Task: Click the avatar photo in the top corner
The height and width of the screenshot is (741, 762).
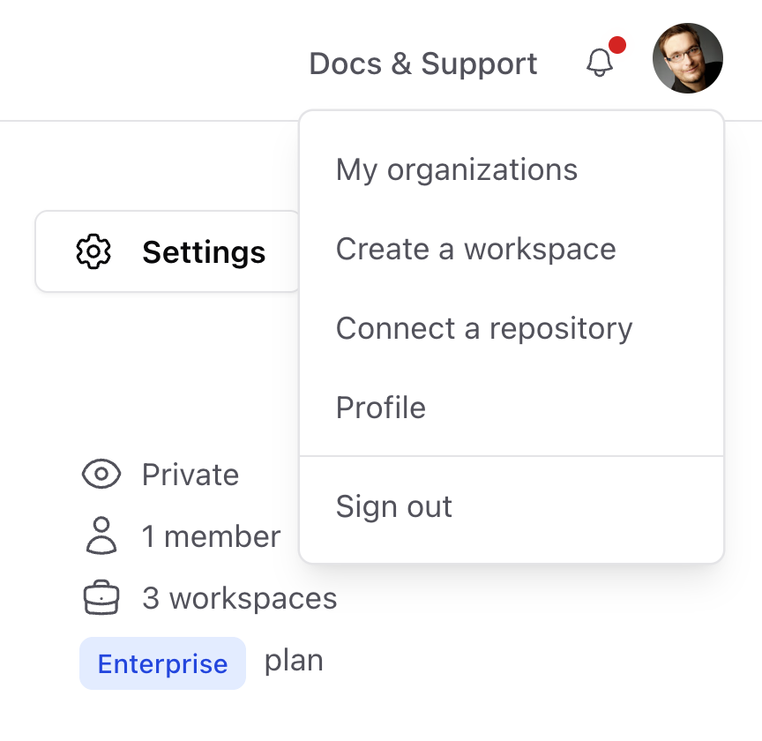Action: click(688, 58)
